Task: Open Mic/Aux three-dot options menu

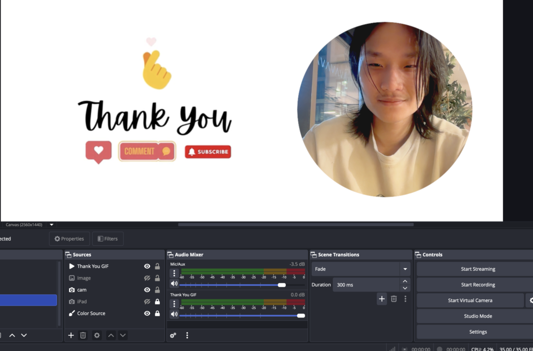Action: [x=174, y=273]
